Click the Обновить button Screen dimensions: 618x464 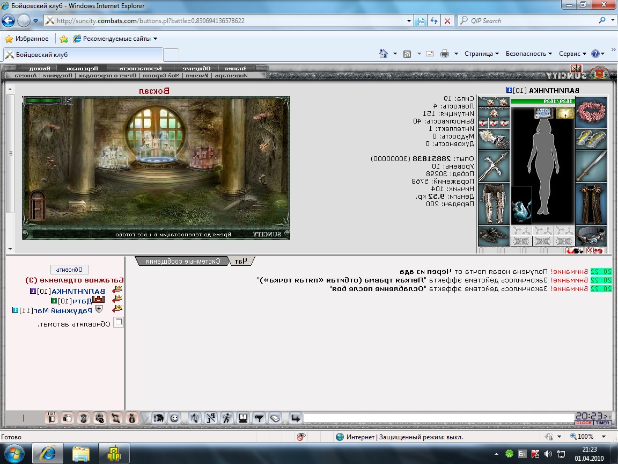[69, 270]
